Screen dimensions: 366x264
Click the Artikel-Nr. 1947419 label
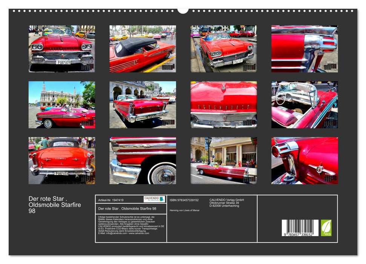click(x=110, y=200)
